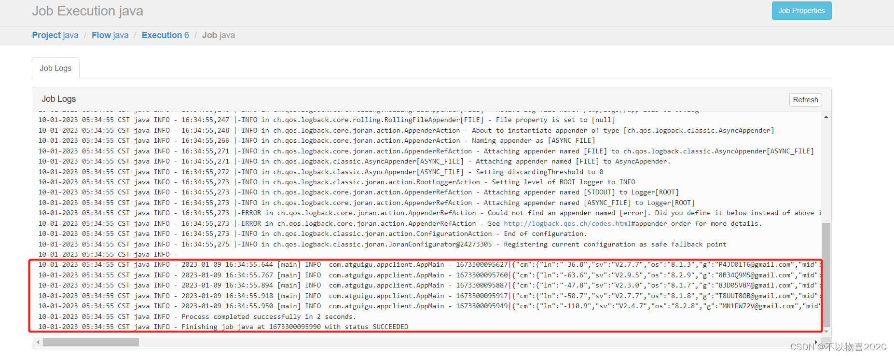Click 'Naming appender as [ASYNC_FILE]' line
The height and width of the screenshot is (356, 894).
click(316, 140)
